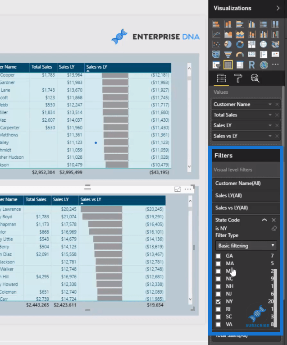Screen dimensions: 287x345
Task: Check the MA state filter box
Action: [218, 263]
